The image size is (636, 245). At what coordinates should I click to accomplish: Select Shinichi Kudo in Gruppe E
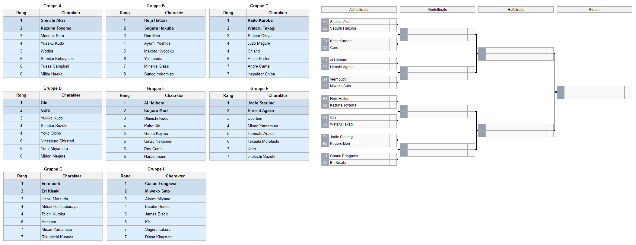pos(156,118)
